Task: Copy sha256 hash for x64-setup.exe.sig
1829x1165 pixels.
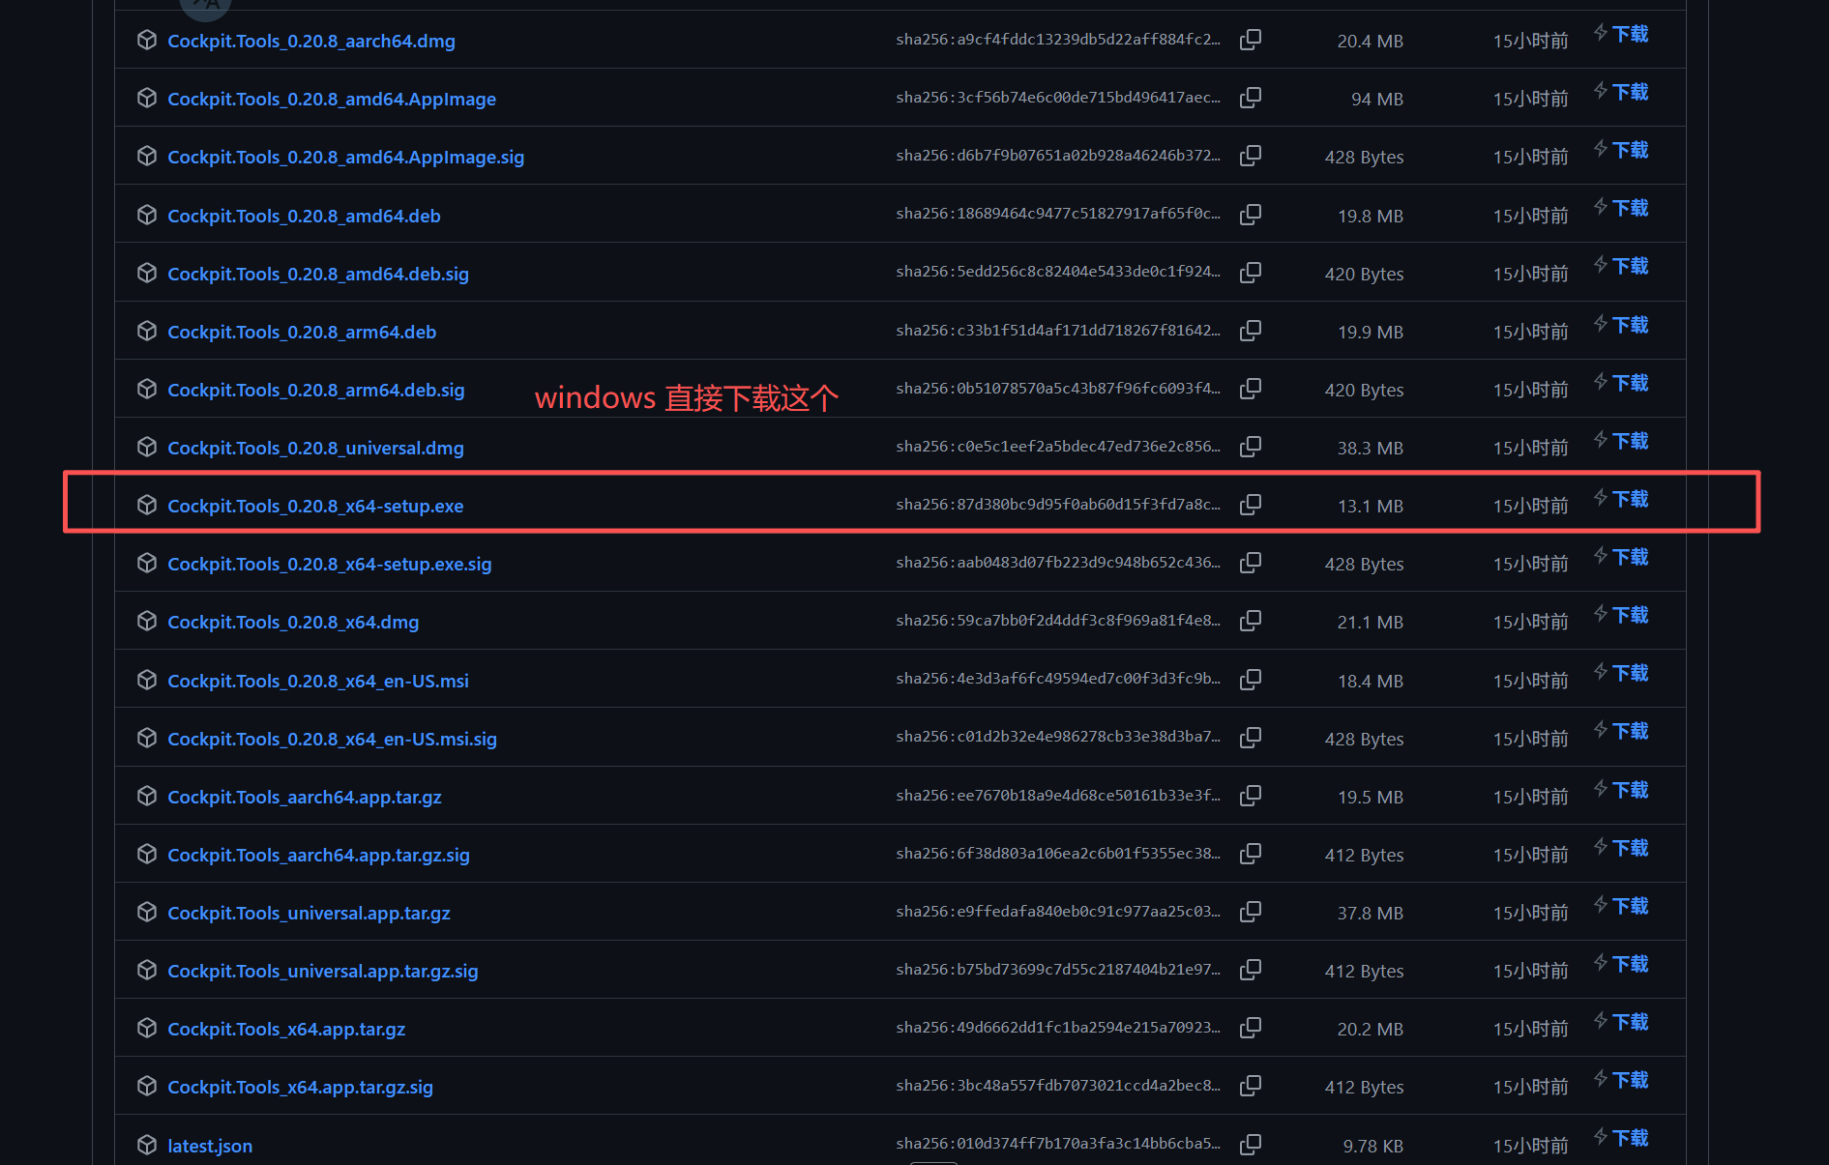Action: coord(1251,563)
